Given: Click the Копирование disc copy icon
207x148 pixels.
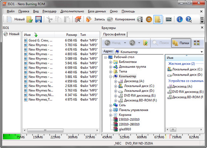Looking at the screenshot, I should [110, 19].
